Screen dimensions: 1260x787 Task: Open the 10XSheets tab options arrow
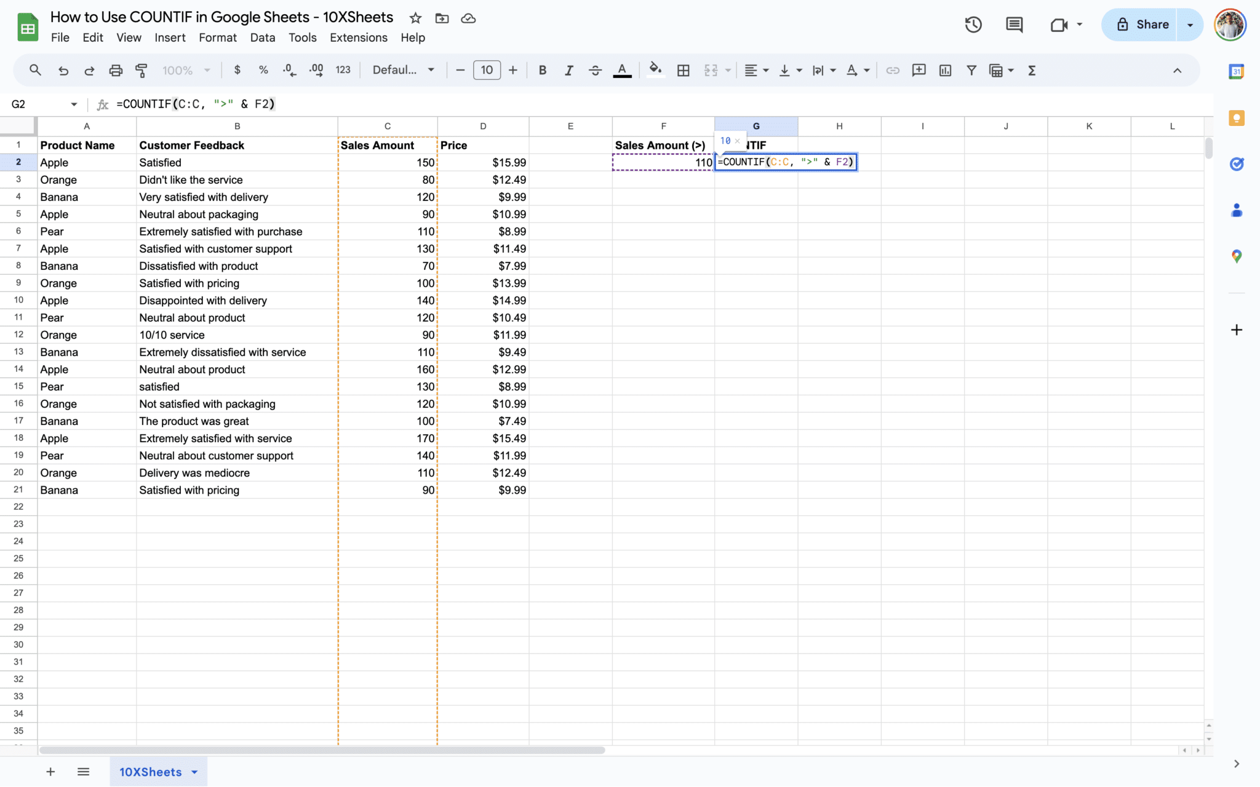(x=195, y=772)
